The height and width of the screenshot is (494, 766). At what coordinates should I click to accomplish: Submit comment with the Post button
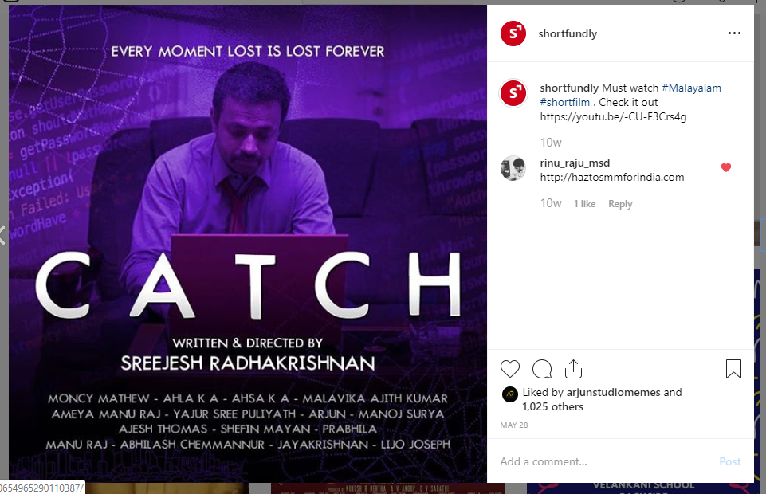[x=730, y=461]
